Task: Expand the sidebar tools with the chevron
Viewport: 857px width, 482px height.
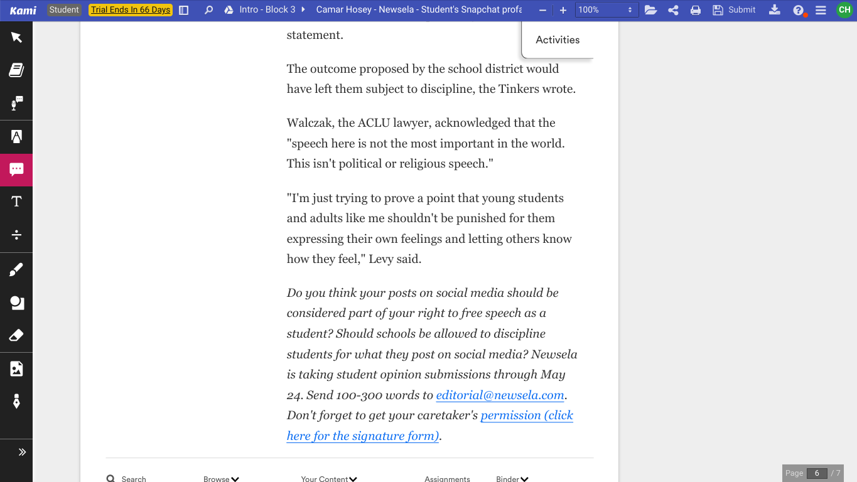Action: (x=22, y=451)
